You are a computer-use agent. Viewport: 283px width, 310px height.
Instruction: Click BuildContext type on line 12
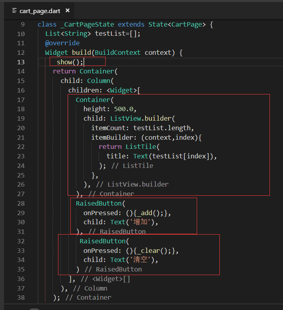[x=118, y=52]
